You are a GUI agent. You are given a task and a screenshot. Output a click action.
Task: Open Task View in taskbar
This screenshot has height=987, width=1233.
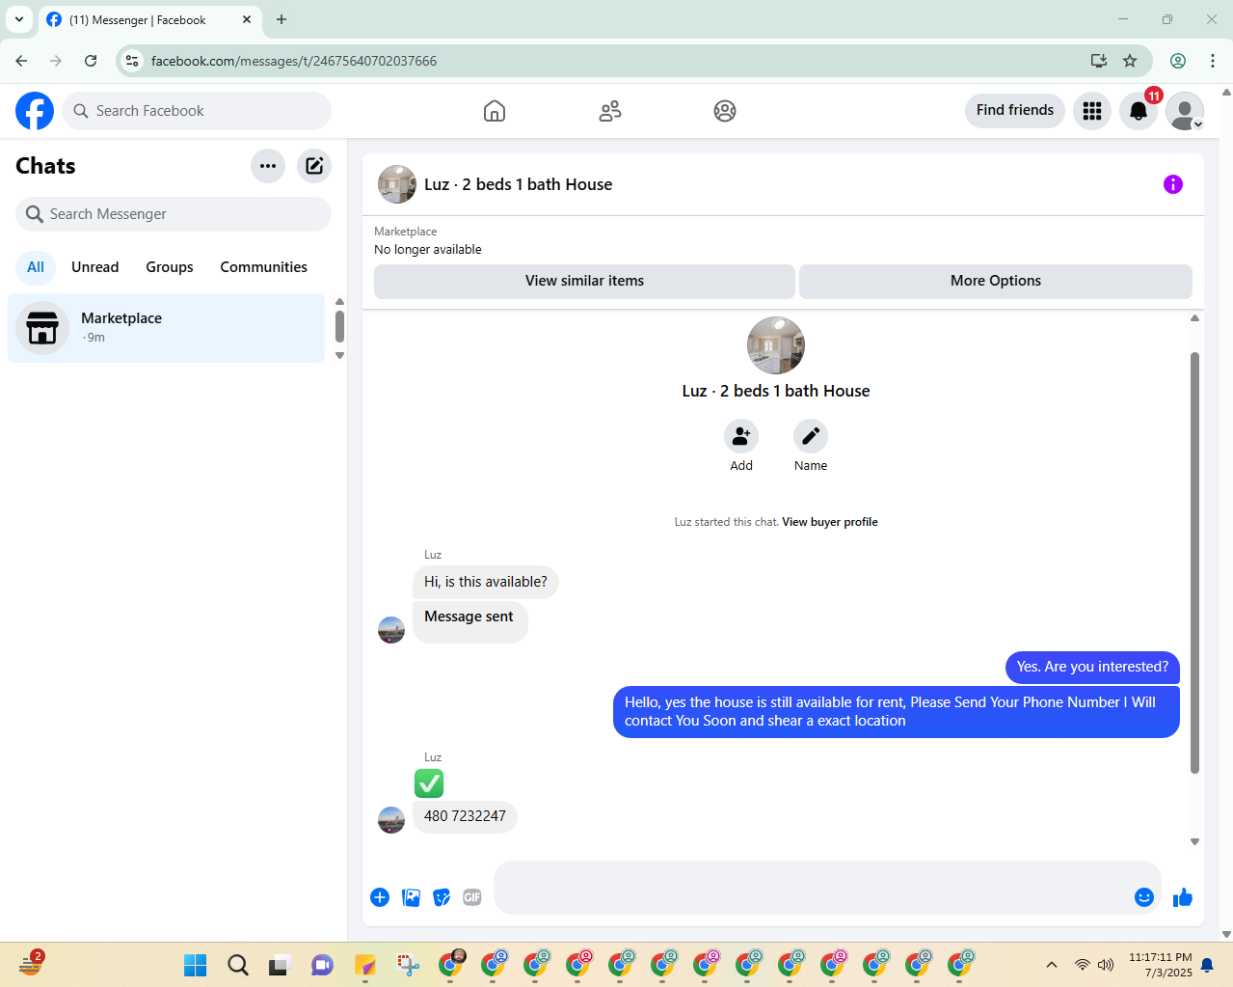click(x=281, y=965)
